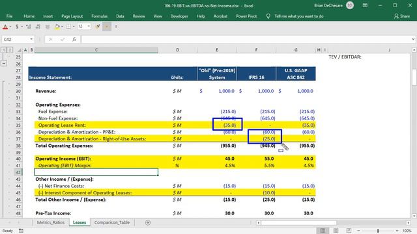Click the Increase Decimal icon

point(29,27)
